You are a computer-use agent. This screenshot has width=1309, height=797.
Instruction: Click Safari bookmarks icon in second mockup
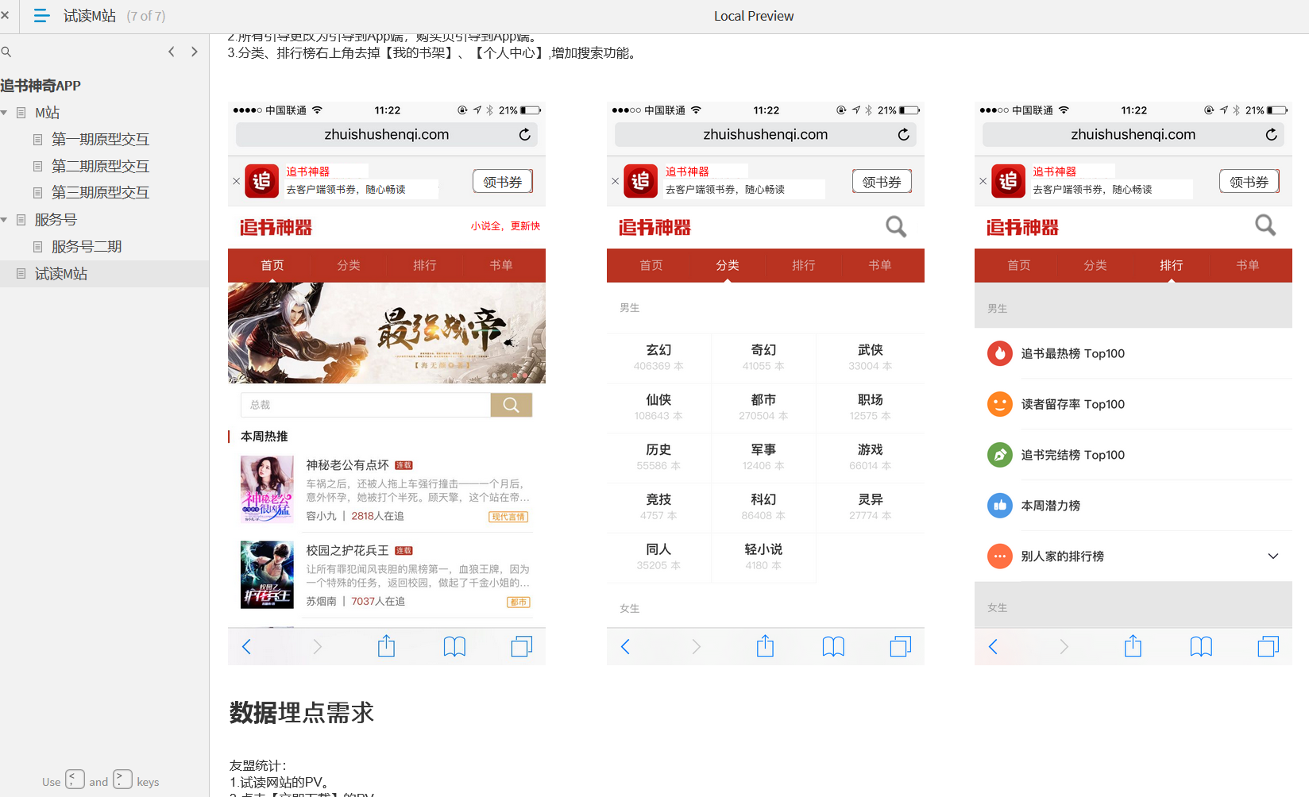tap(833, 647)
